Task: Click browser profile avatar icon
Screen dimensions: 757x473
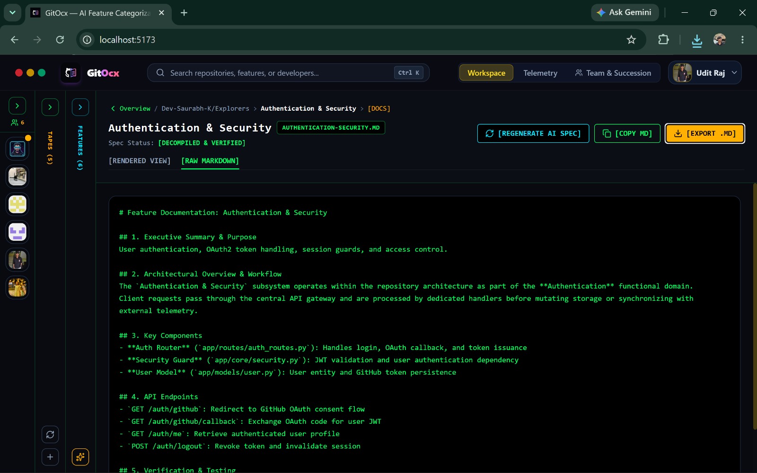Action: 720,40
